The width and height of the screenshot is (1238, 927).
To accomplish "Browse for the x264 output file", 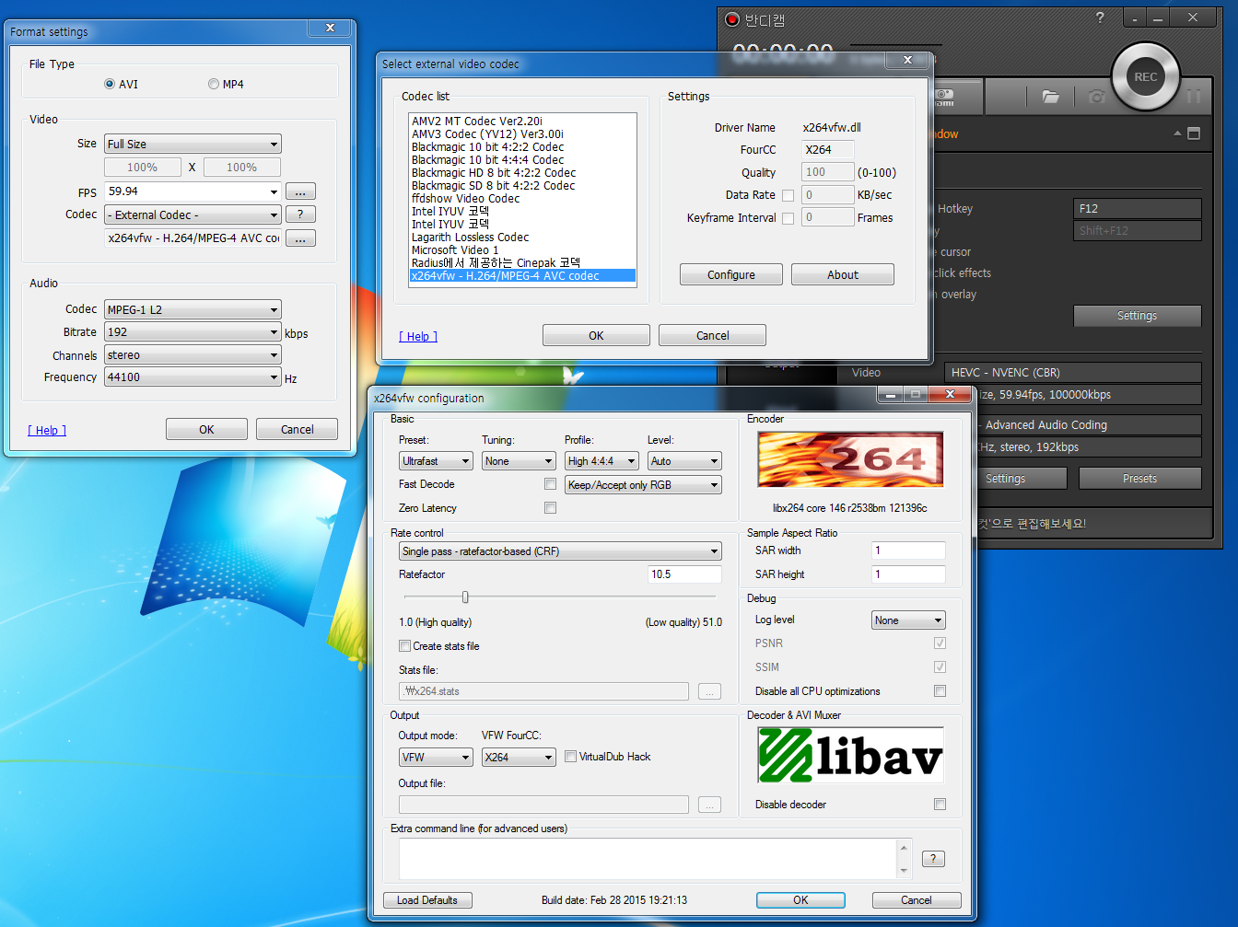I will click(x=709, y=805).
